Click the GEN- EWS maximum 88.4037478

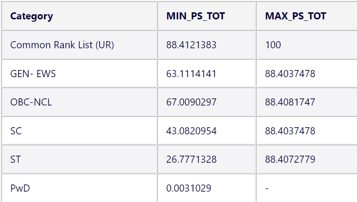click(x=290, y=74)
